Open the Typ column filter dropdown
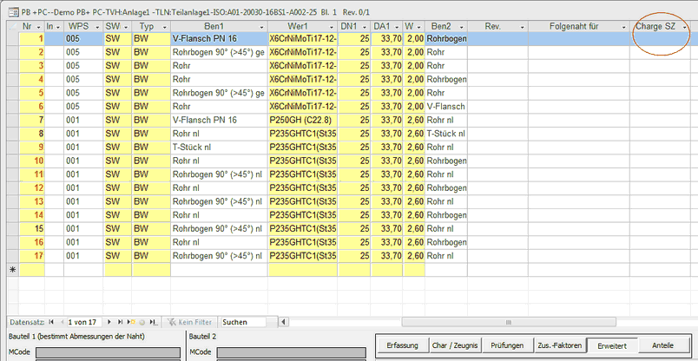 (x=163, y=27)
